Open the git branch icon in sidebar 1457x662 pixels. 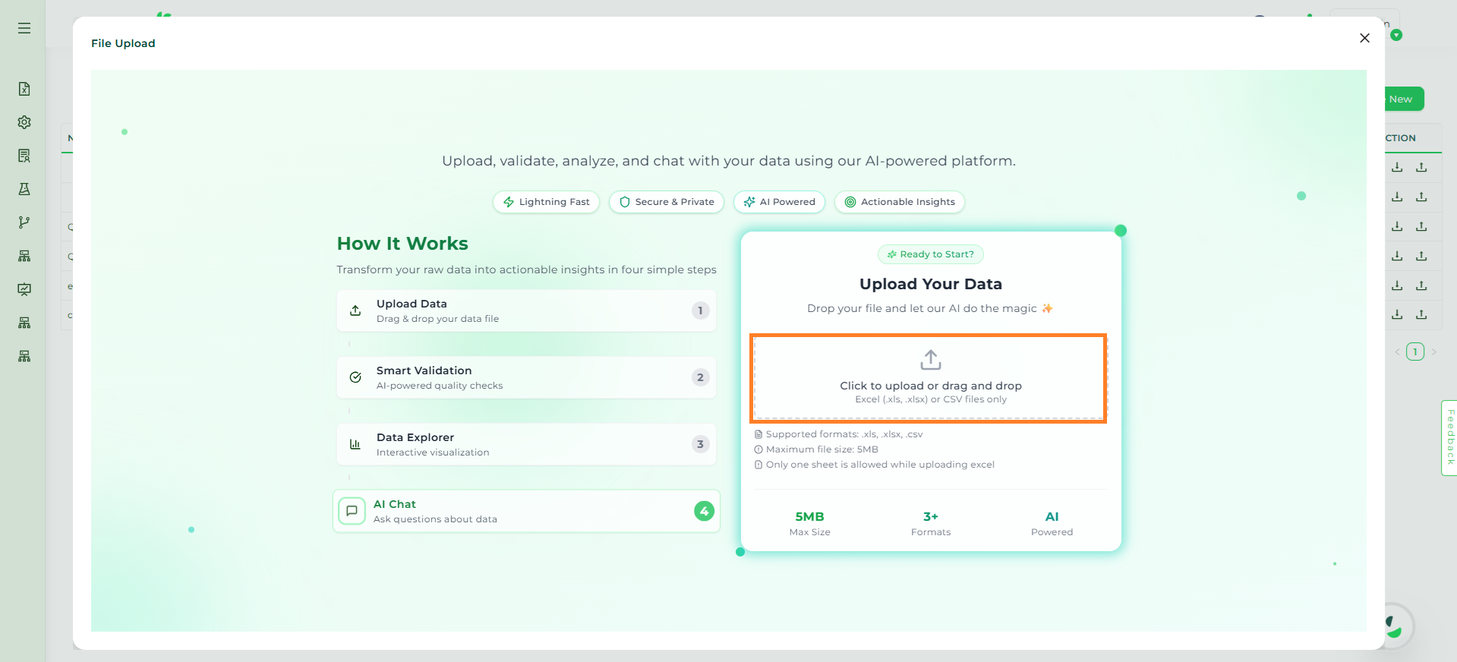(24, 222)
